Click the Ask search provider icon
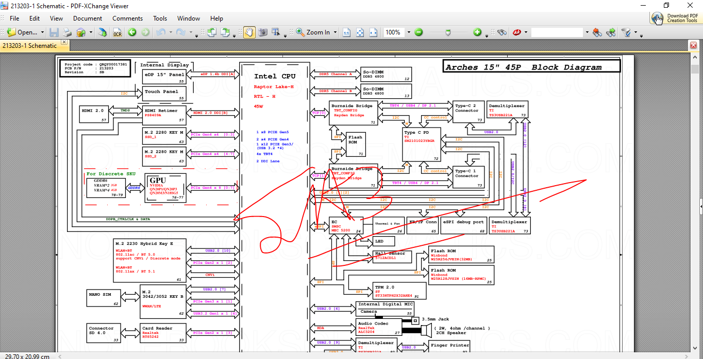The image size is (703, 359). tap(516, 32)
